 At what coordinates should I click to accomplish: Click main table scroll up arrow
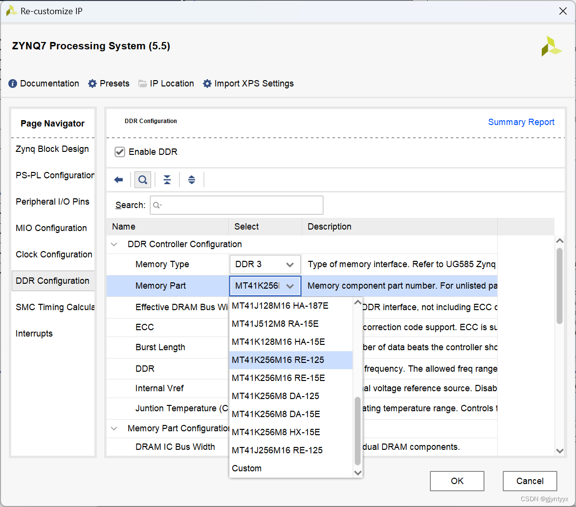tap(559, 241)
